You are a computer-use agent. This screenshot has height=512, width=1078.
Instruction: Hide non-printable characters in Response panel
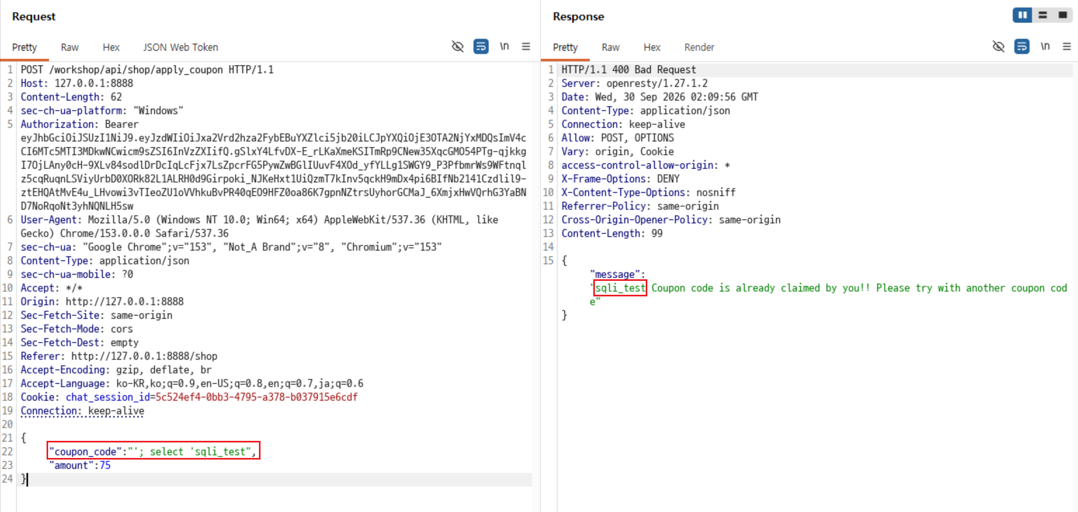click(998, 47)
